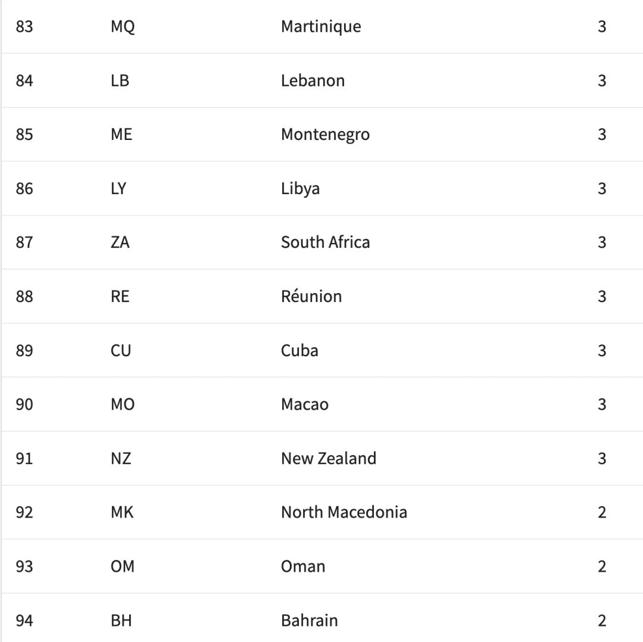643x642 pixels.
Task: Select the Libya table row
Action: (322, 188)
